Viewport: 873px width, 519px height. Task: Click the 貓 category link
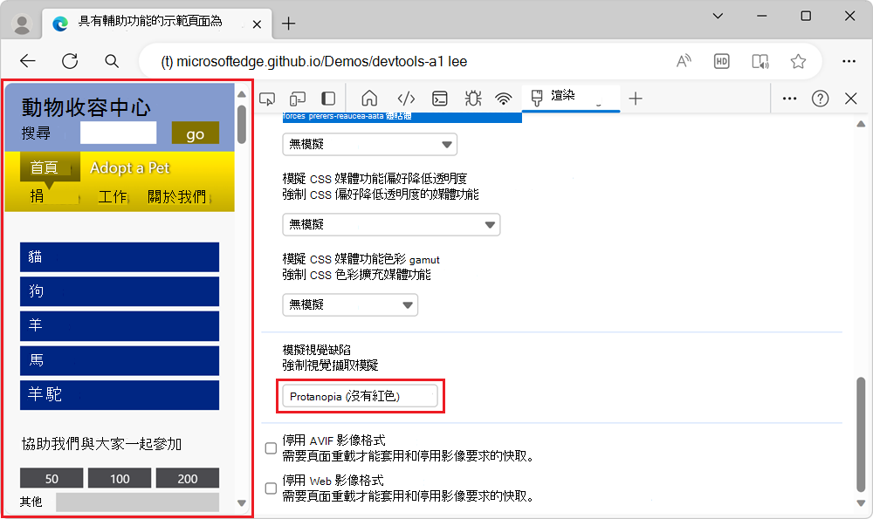119,257
